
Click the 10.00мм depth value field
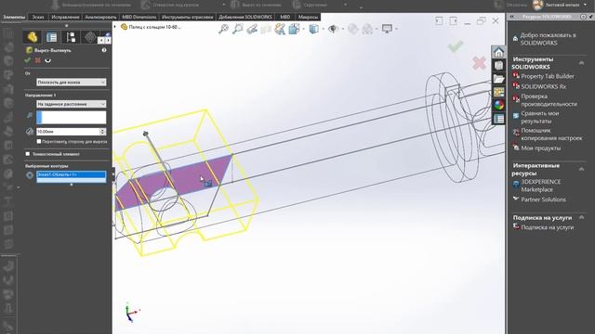point(68,132)
